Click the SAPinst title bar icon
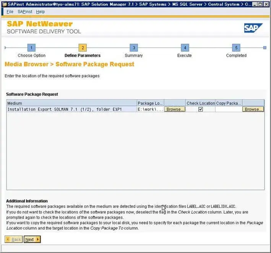The width and height of the screenshot is (271, 253). 5,4
